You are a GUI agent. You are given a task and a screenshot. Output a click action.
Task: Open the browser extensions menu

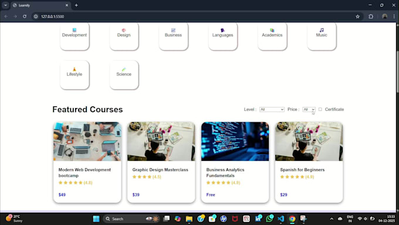pos(371,16)
